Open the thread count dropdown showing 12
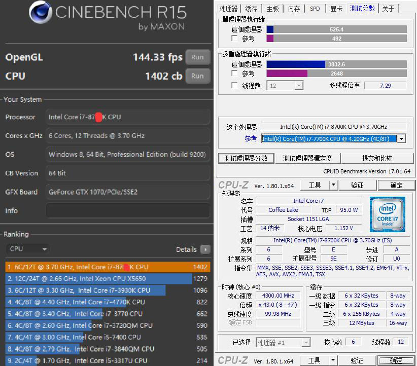Screen dimensions: 417x366 click(x=285, y=86)
